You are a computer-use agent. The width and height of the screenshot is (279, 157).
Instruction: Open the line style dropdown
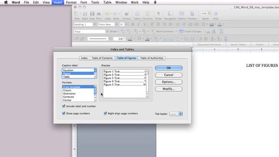coord(110,39)
